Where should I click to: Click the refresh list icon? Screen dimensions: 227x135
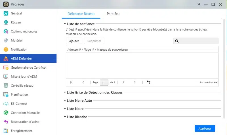(x=148, y=82)
